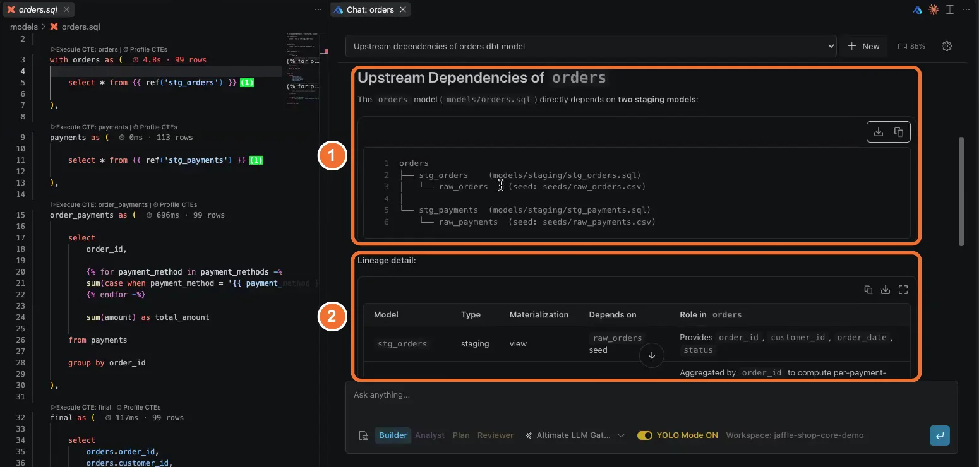Image resolution: width=979 pixels, height=467 pixels.
Task: Close the Chat: orders tab
Action: pos(403,9)
